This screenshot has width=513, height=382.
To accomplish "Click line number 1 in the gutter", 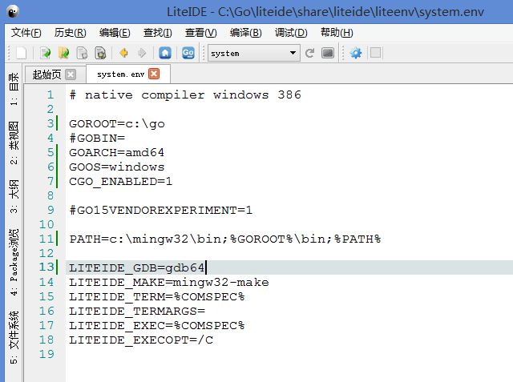I will (x=50, y=95).
